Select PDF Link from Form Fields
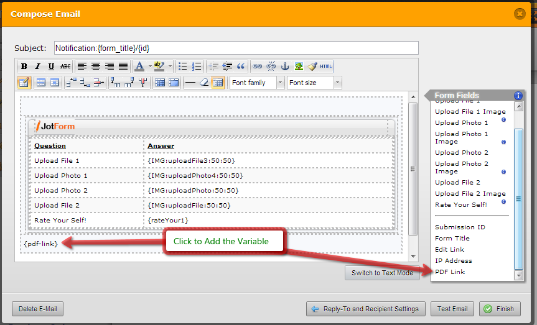The image size is (537, 325). coord(450,272)
